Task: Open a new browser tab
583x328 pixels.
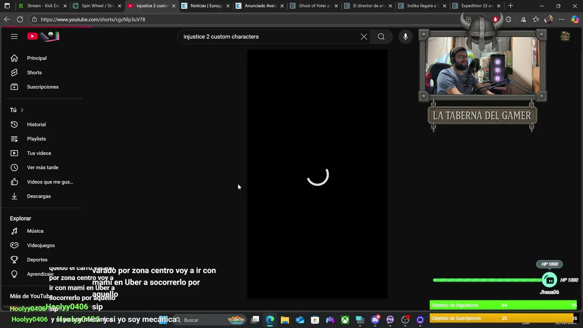Action: click(511, 6)
